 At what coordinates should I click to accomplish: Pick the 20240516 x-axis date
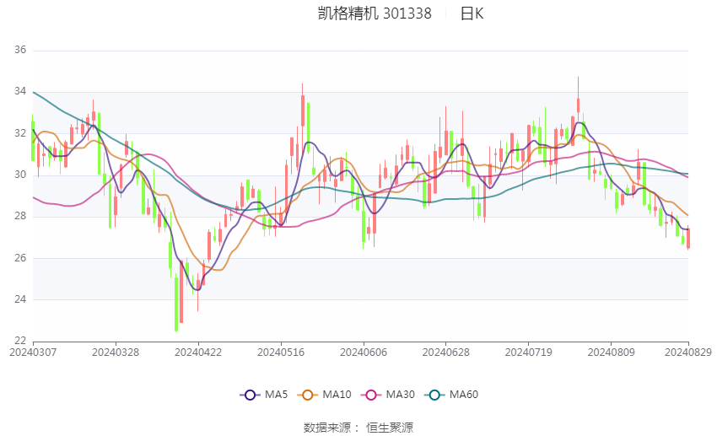(x=280, y=352)
